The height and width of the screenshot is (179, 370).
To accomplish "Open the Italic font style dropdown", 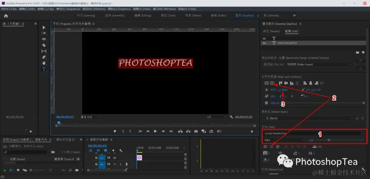I will pos(284,140).
